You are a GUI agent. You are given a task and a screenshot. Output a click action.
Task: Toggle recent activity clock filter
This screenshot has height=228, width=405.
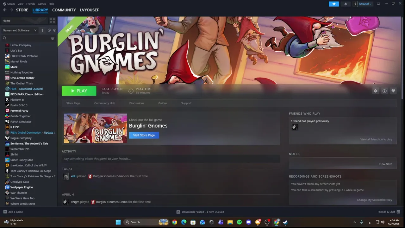pos(49,30)
